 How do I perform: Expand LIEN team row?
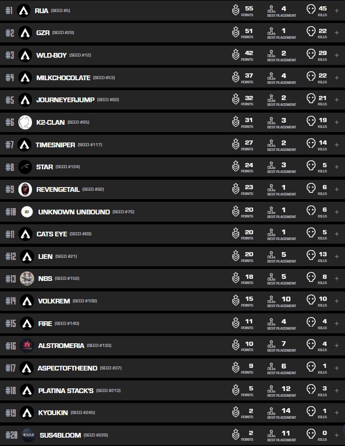click(337, 256)
